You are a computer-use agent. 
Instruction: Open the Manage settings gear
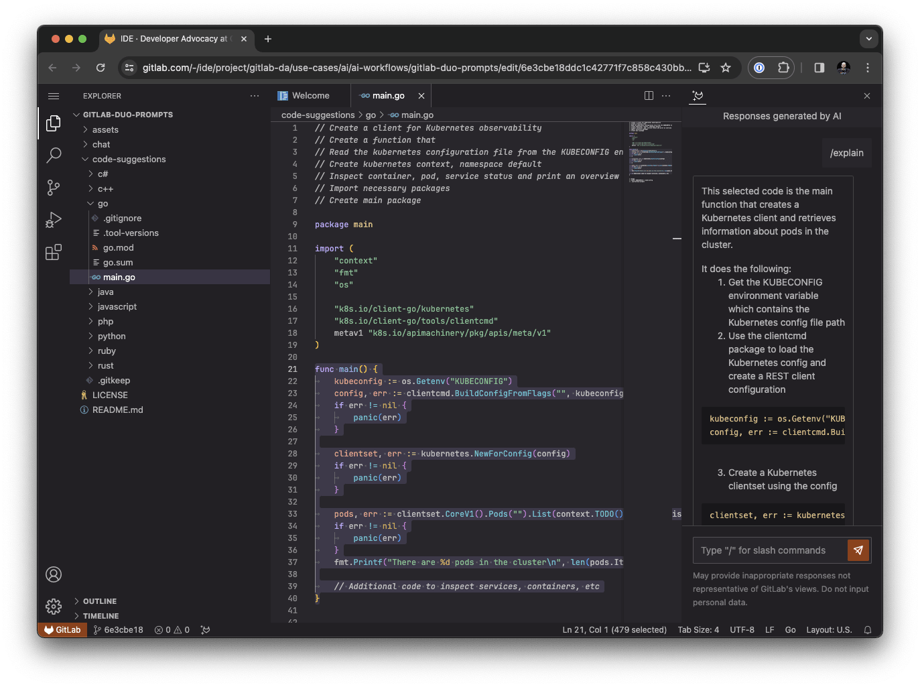(x=54, y=607)
